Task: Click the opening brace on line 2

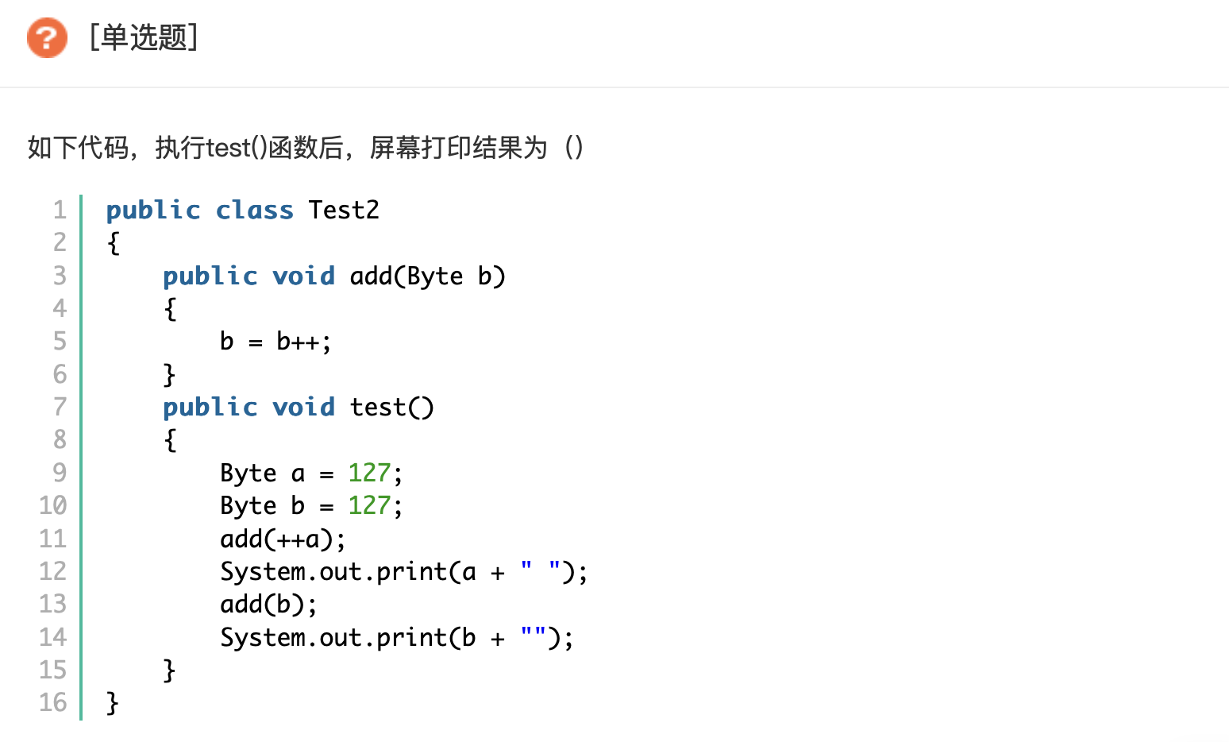Action: tap(114, 243)
